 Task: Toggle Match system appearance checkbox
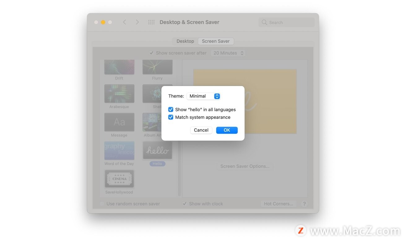pos(171,117)
